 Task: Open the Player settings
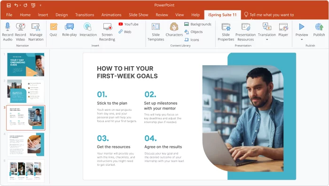tap(283, 30)
